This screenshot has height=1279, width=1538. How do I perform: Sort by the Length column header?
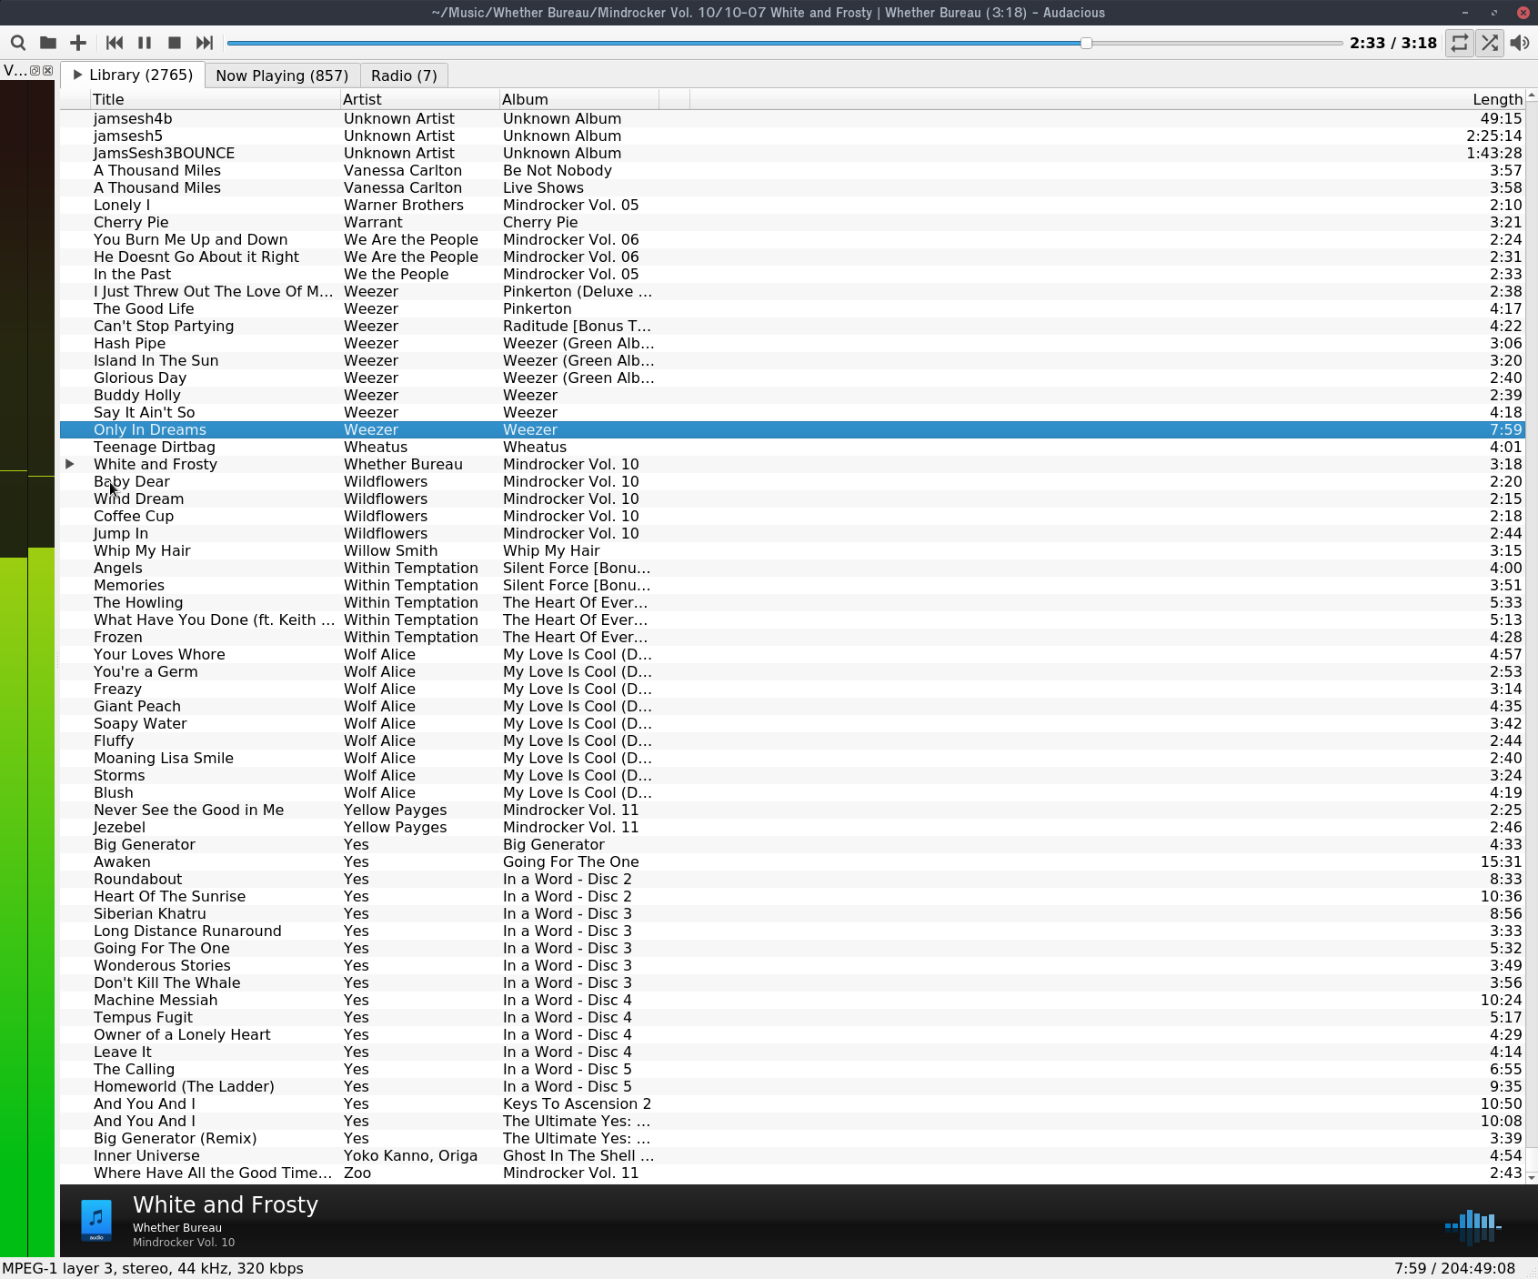1107,99
